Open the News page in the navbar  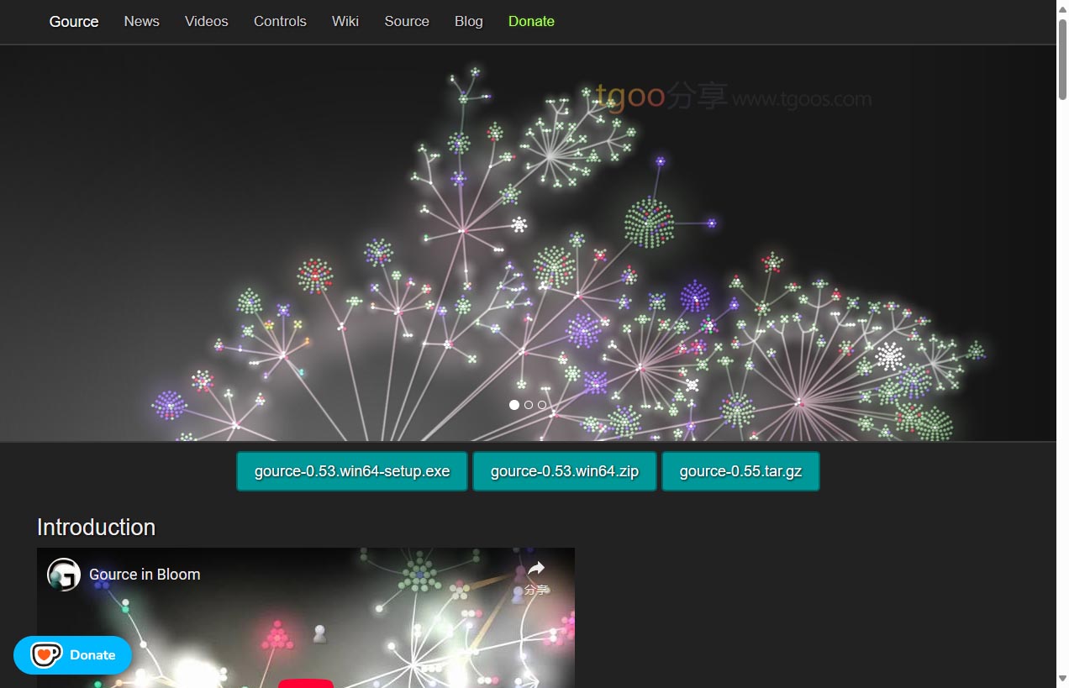click(141, 22)
